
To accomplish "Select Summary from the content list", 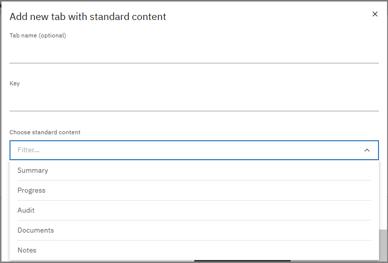I will point(33,170).
